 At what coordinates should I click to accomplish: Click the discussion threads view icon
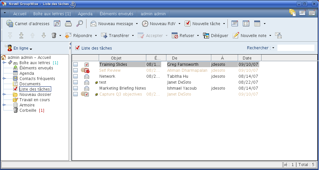click(x=246, y=23)
